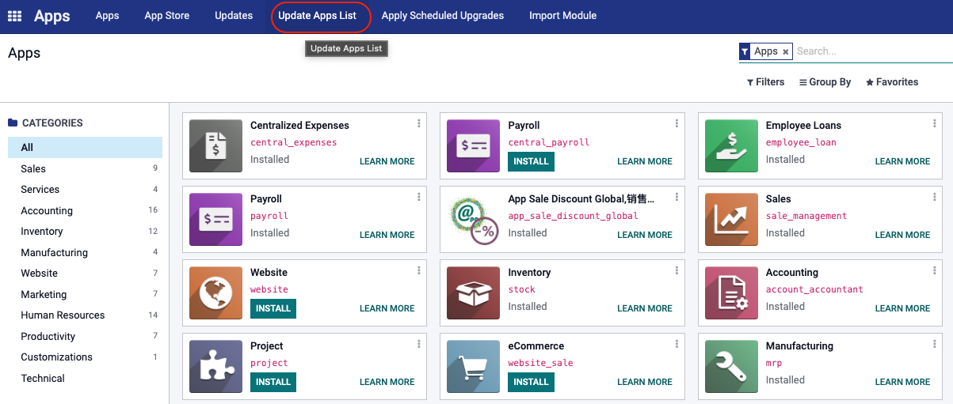Click Learn More on Sales app

pyautogui.click(x=902, y=235)
